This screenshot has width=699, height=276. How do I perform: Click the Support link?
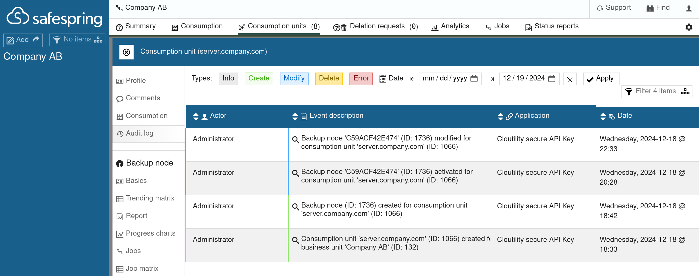(614, 8)
